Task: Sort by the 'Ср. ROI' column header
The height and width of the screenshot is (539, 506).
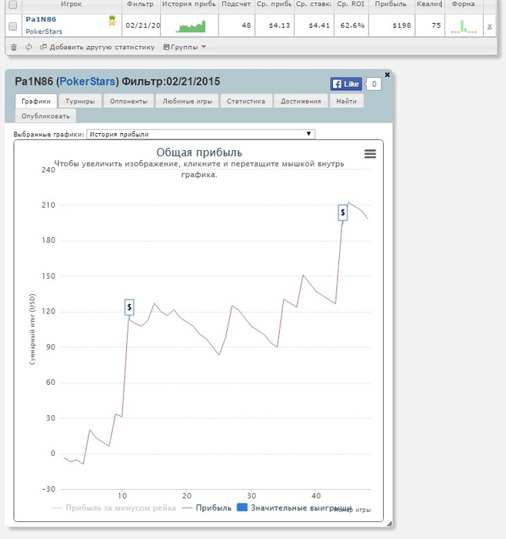Action: (x=351, y=4)
